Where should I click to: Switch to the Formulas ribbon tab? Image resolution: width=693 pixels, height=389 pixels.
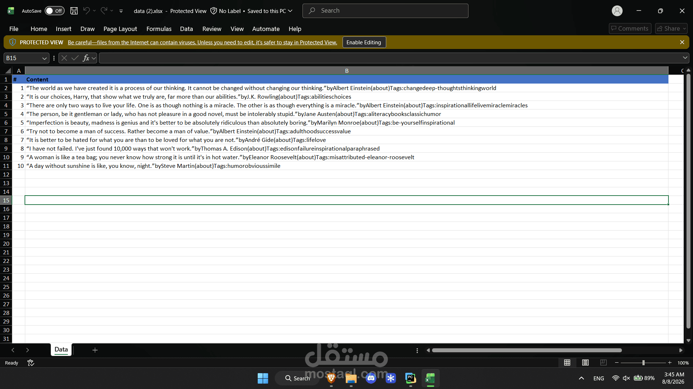pyautogui.click(x=159, y=29)
